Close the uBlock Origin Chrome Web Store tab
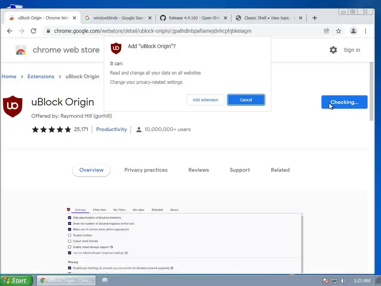The height and width of the screenshot is (286, 381). (x=74, y=18)
